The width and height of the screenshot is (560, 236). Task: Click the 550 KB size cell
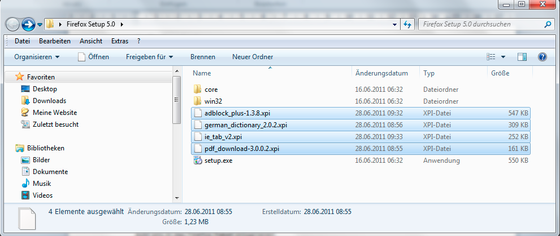point(518,161)
